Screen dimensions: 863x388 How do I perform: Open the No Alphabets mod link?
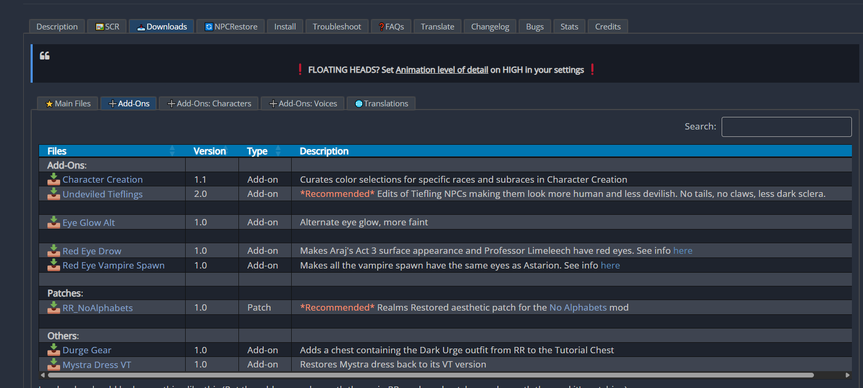click(578, 307)
